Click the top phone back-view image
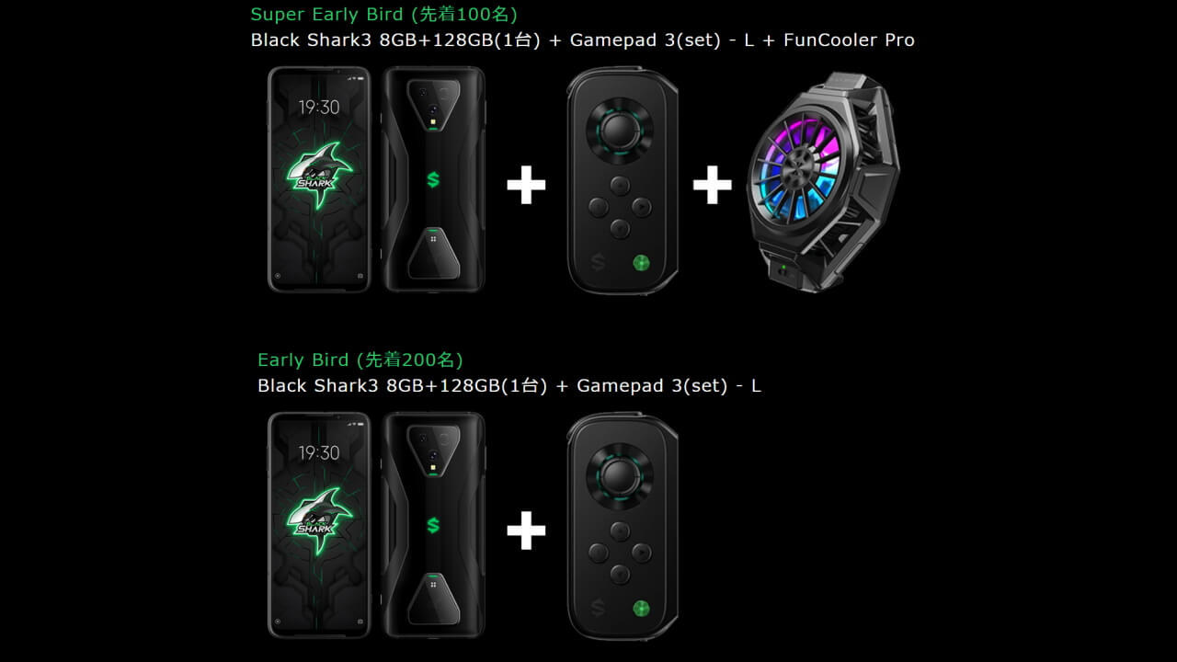Screen dimensions: 1177x662 tap(433, 179)
